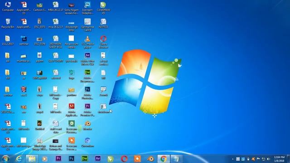
Task: Select the Opera Browser desktop shortcut
Action: point(103,42)
